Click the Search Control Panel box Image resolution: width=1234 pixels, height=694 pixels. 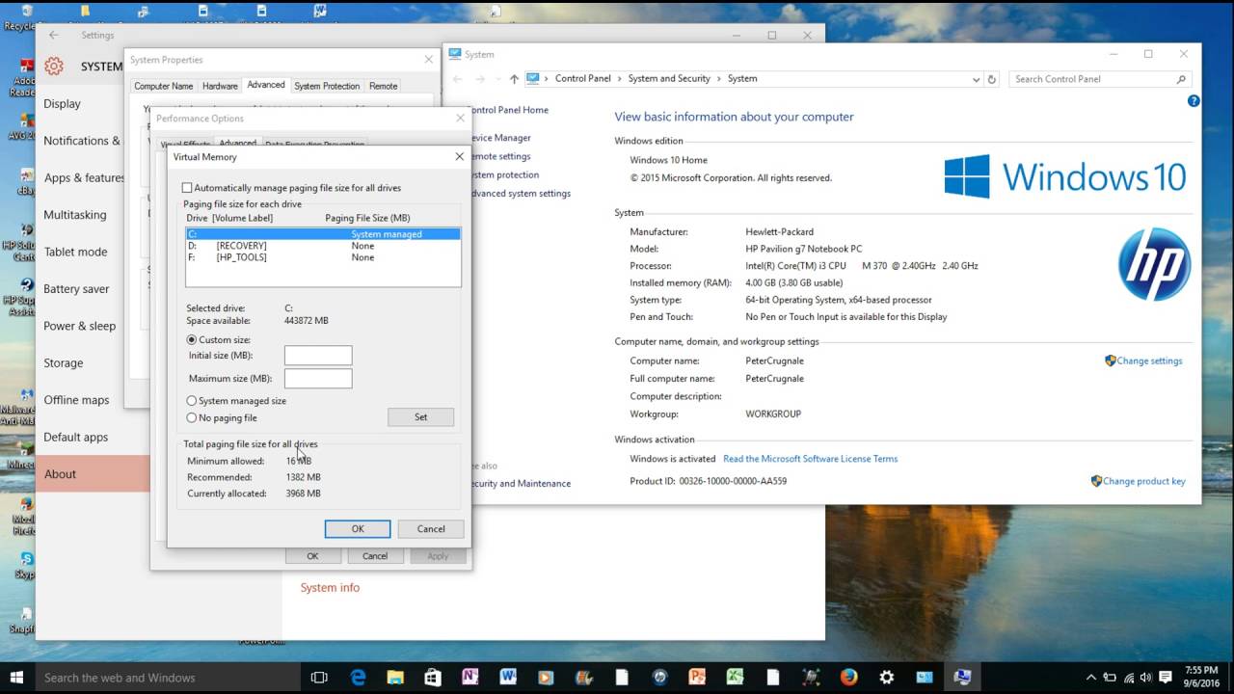[1100, 79]
